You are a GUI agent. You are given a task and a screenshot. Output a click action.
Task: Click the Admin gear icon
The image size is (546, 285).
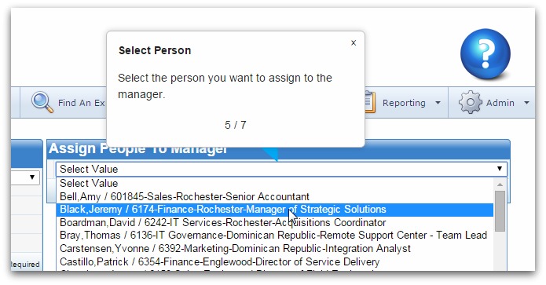[470, 102]
